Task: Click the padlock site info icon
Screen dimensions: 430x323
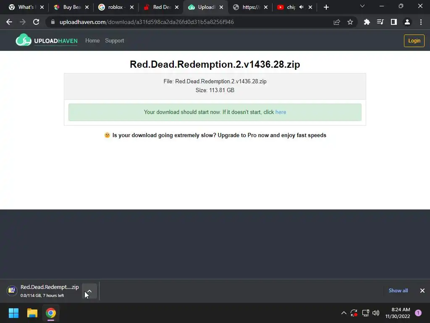Action: click(53, 22)
